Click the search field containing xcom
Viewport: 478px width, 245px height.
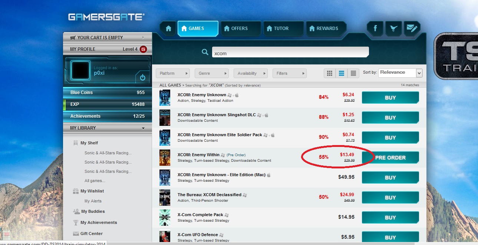click(x=290, y=52)
